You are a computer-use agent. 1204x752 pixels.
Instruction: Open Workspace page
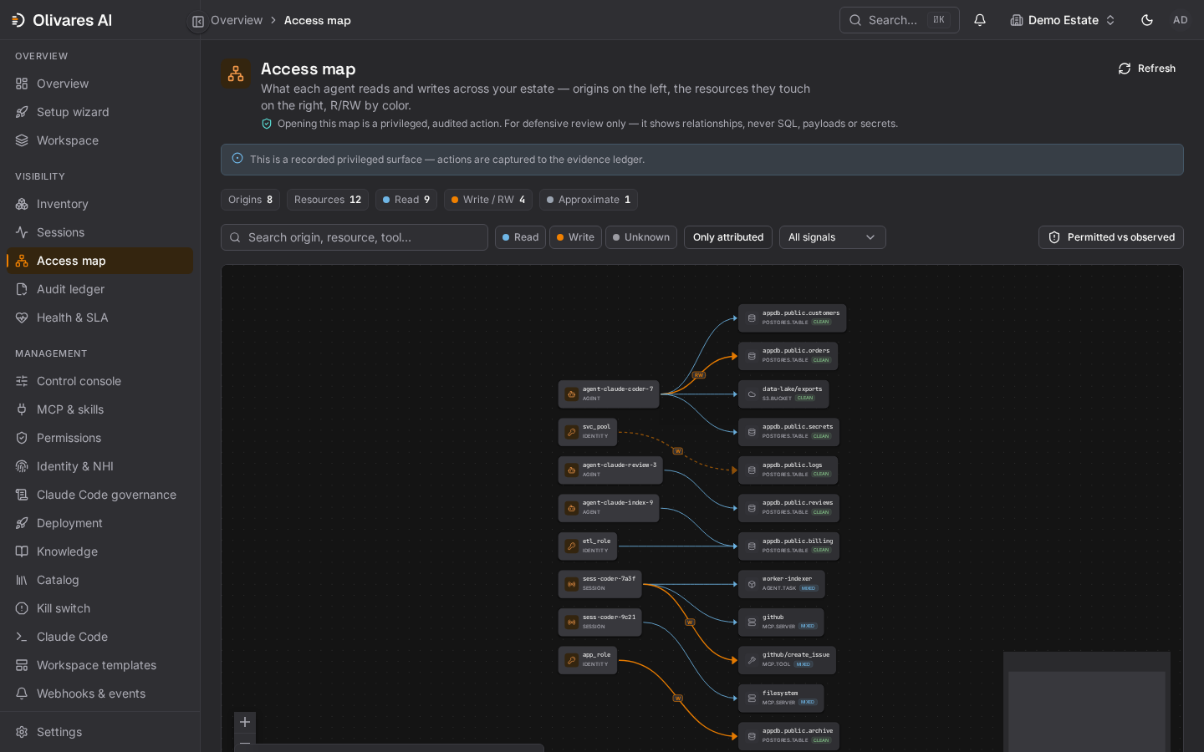point(99,140)
